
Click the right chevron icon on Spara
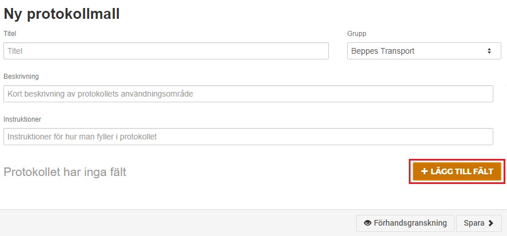coord(491,223)
